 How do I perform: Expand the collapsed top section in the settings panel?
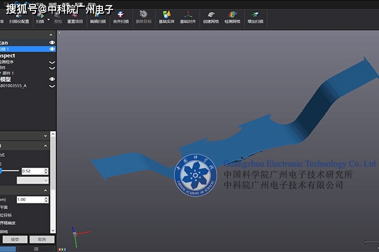click(45, 136)
